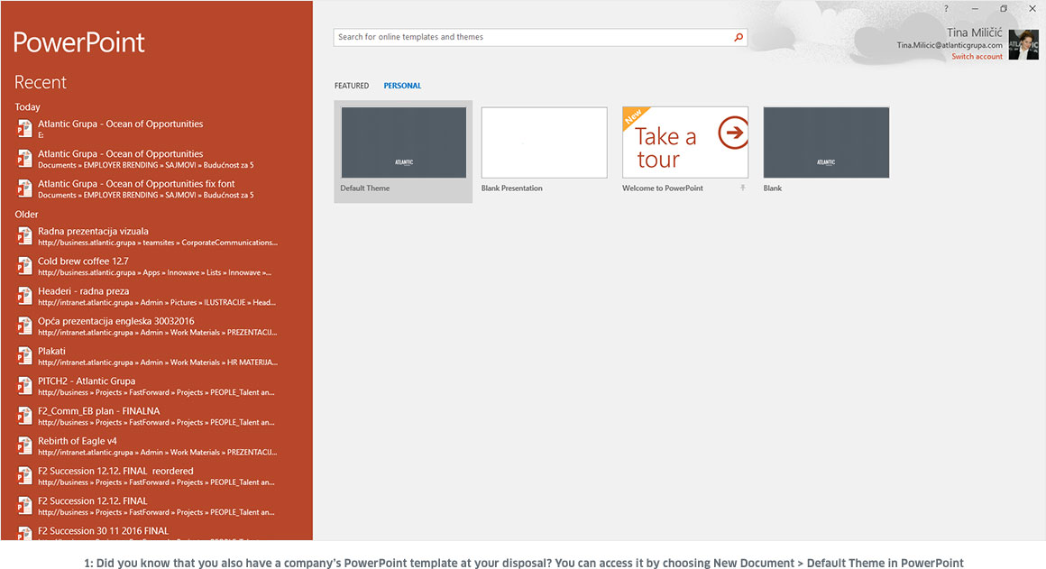Open the Blank Presentation template
Viewport: 1046px width, 569px height.
point(546,142)
